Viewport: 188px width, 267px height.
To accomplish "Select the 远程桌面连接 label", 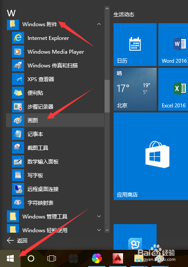I will point(43,189).
